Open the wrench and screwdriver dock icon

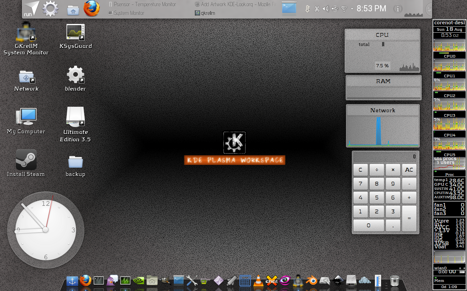(192, 281)
